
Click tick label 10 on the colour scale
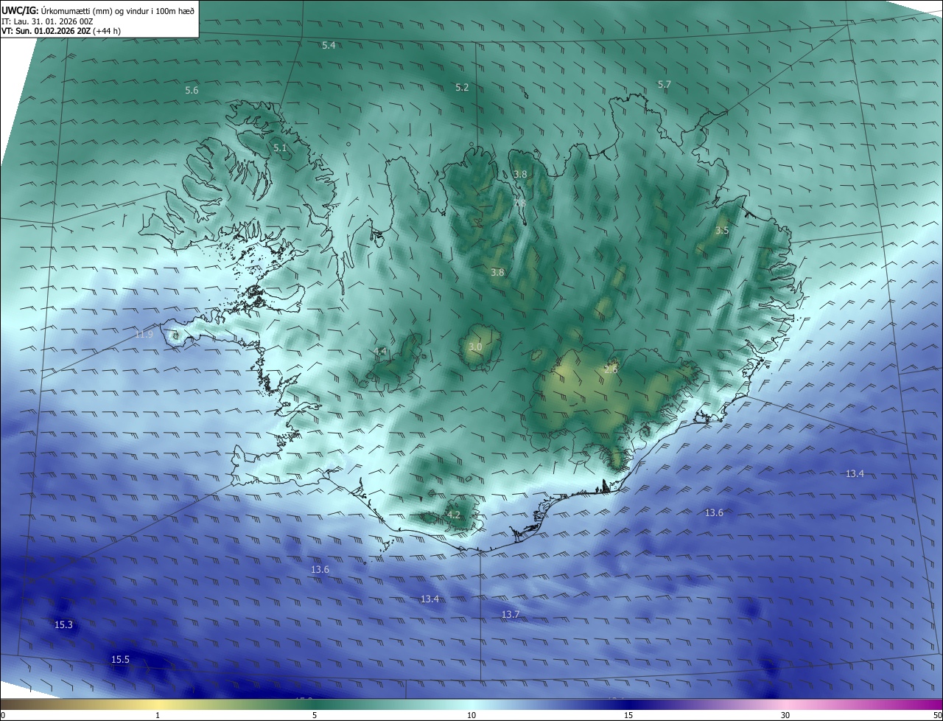tap(471, 715)
